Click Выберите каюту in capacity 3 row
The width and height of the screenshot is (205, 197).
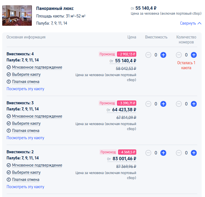26,123
